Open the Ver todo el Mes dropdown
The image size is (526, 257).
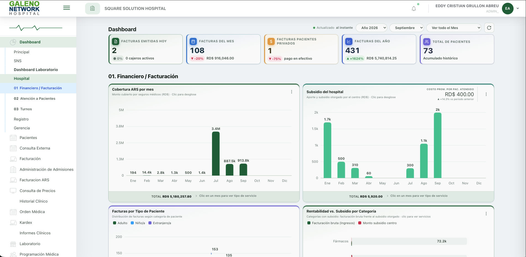pos(454,28)
